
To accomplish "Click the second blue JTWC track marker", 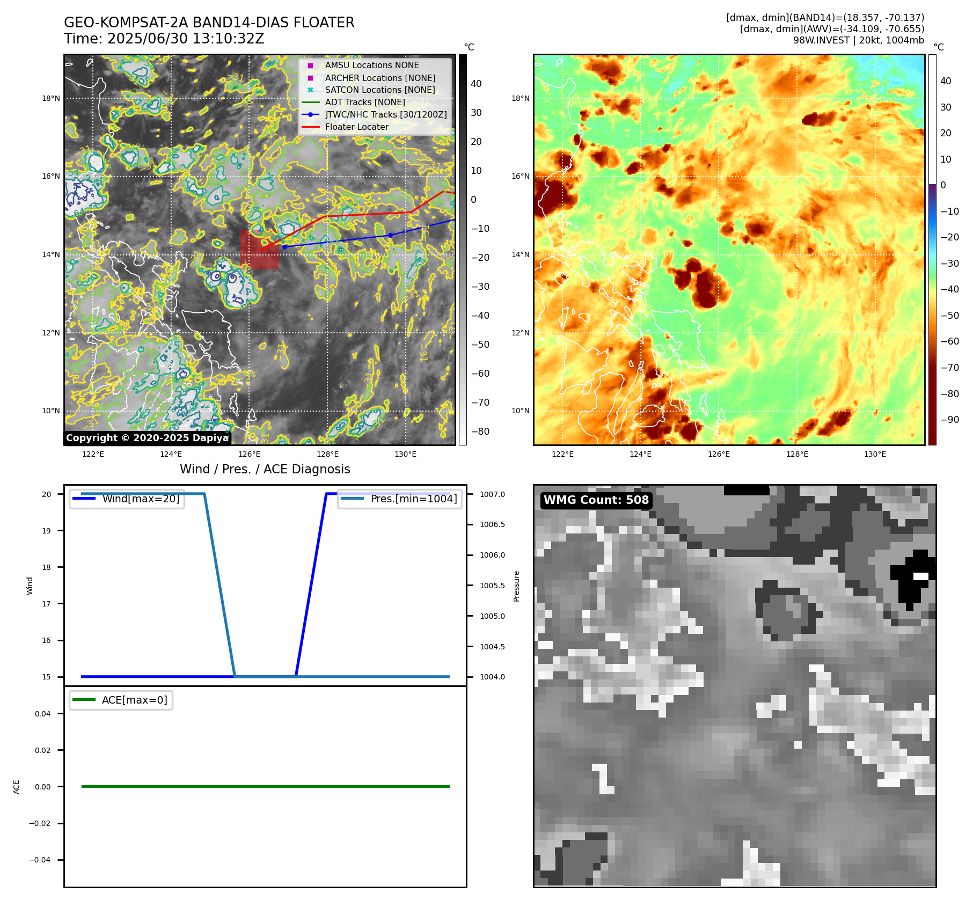I will (x=390, y=235).
